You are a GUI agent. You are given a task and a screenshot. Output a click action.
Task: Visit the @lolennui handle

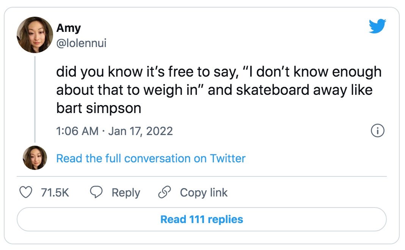pos(82,43)
